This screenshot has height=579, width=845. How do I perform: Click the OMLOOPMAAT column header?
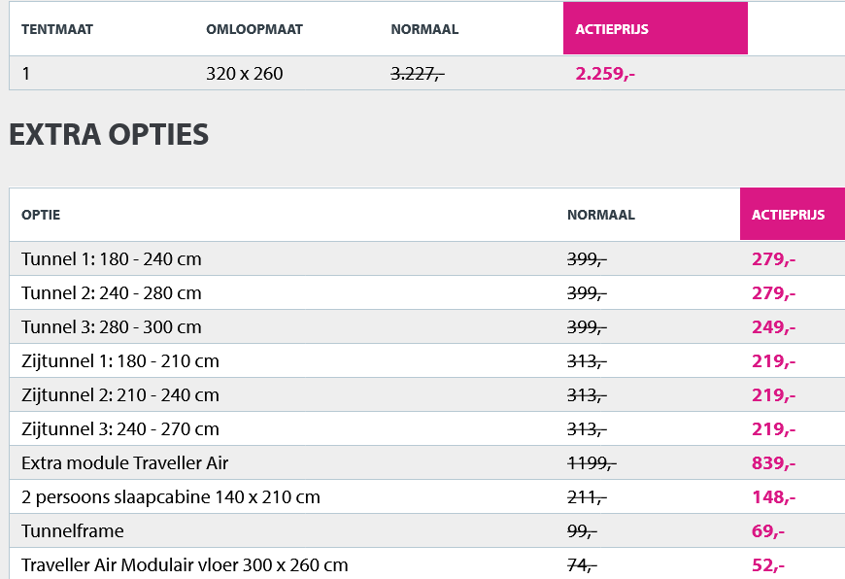coord(254,29)
